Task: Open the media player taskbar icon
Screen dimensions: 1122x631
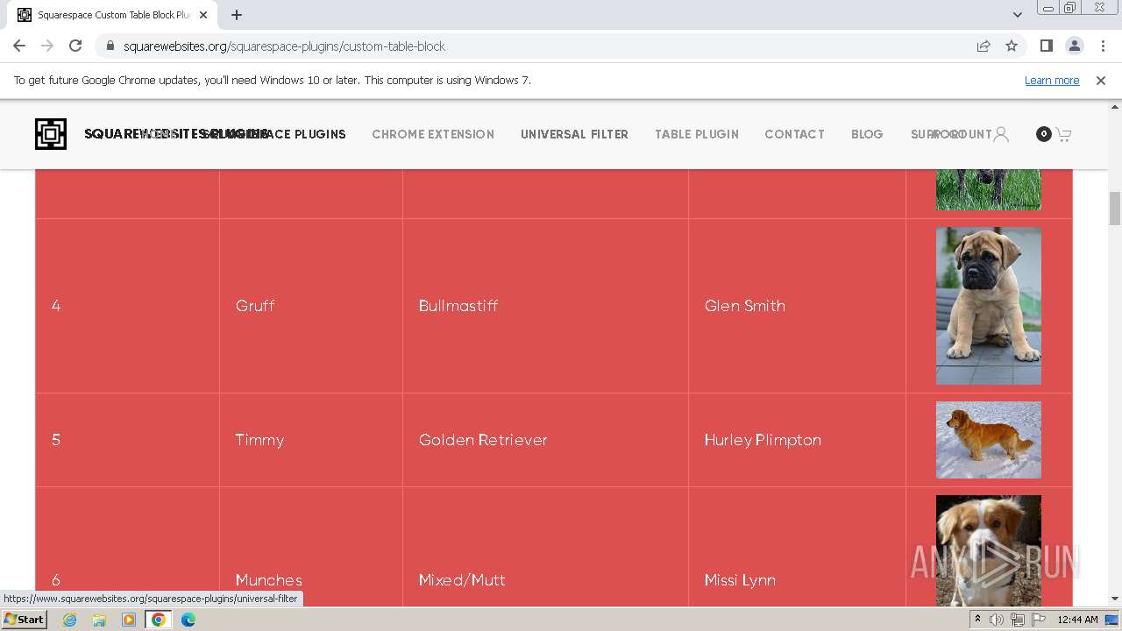Action: [x=129, y=620]
